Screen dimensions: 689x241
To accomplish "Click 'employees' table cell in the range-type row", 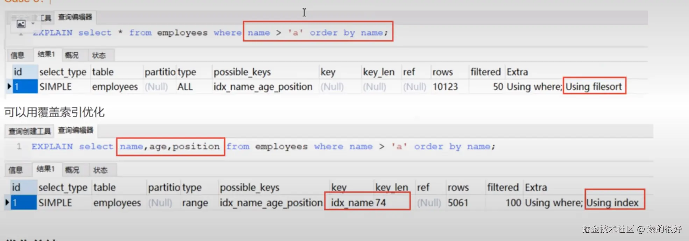I will pos(117,203).
